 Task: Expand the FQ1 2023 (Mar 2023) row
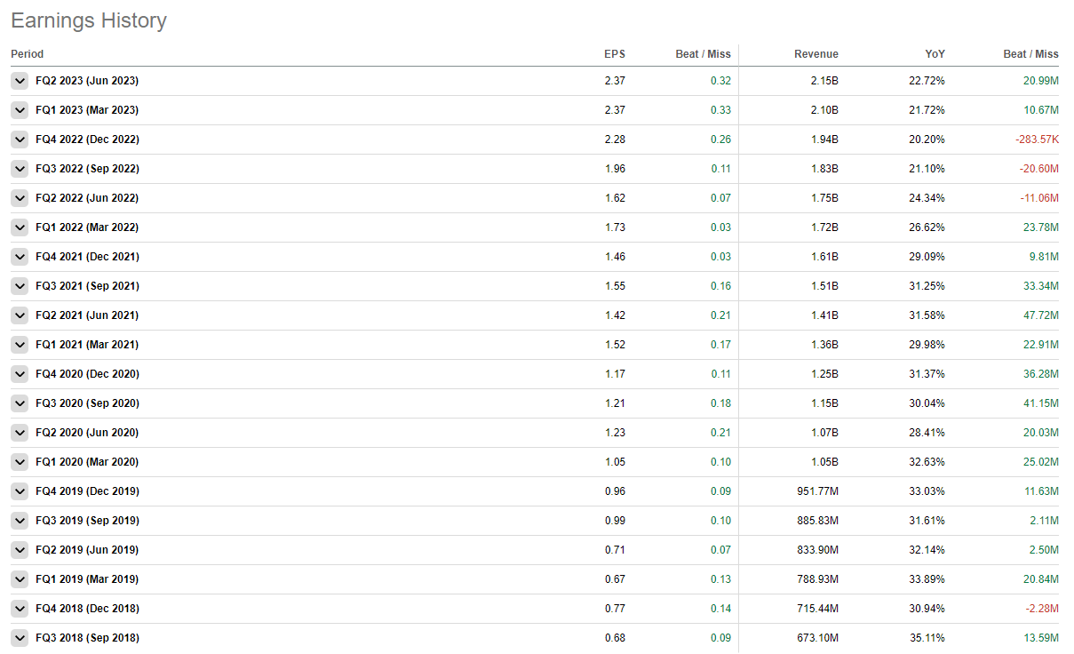pyautogui.click(x=20, y=110)
